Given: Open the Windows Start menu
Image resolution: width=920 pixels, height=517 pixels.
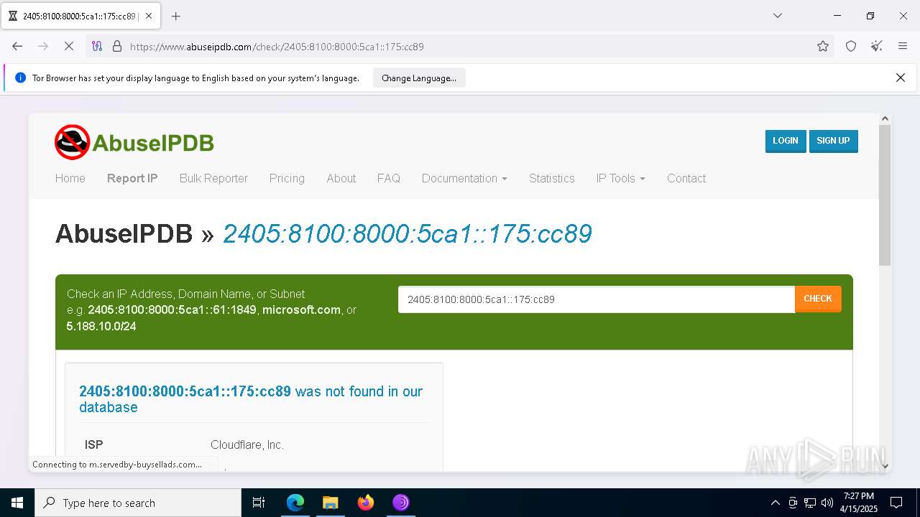Looking at the screenshot, I should [17, 503].
